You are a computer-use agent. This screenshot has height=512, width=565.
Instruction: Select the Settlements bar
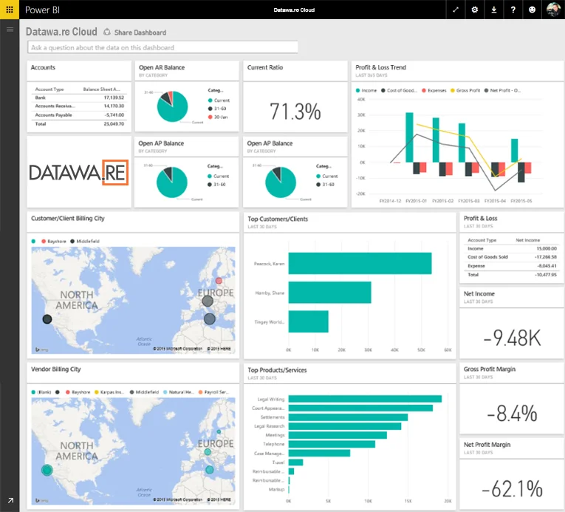coord(348,417)
